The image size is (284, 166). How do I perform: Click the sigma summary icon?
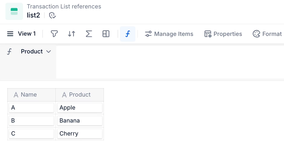89,34
